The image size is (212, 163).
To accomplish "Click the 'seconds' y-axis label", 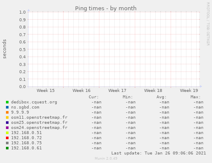I will tap(5, 49).
